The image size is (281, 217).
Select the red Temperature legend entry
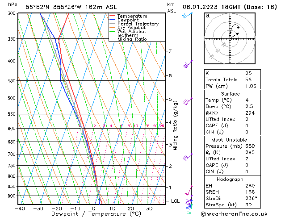(x=128, y=16)
